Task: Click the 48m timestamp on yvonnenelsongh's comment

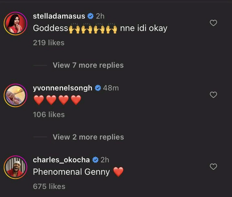Action: pos(111,88)
